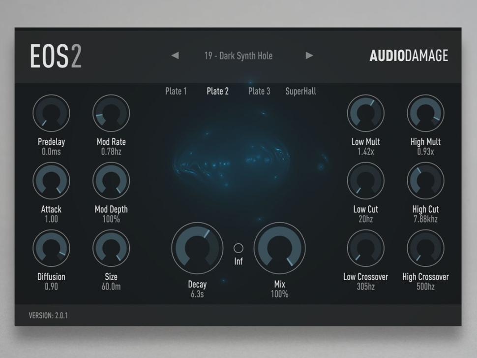This screenshot has width=477, height=358.
Task: Click the VERSION: 2.0.1 text
Action: pyautogui.click(x=48, y=315)
